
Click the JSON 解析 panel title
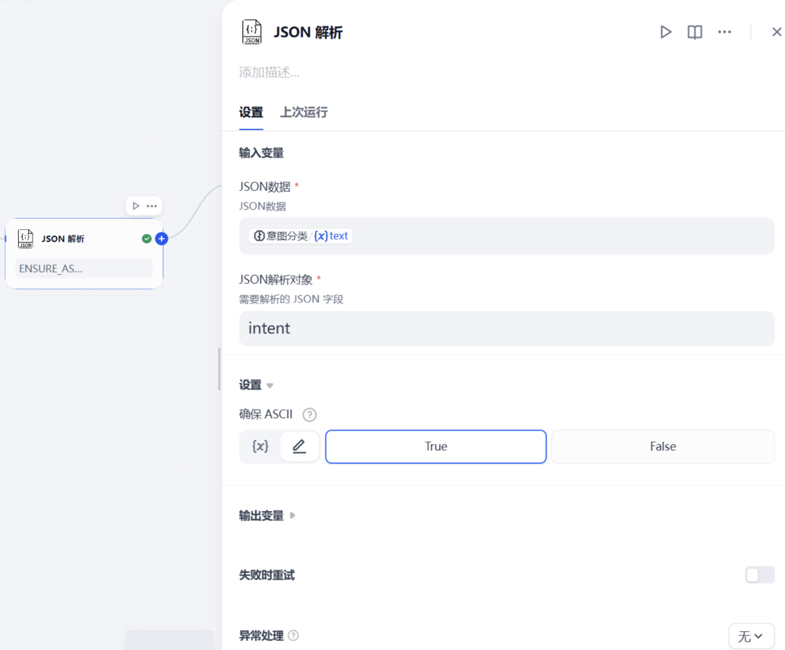(x=308, y=32)
